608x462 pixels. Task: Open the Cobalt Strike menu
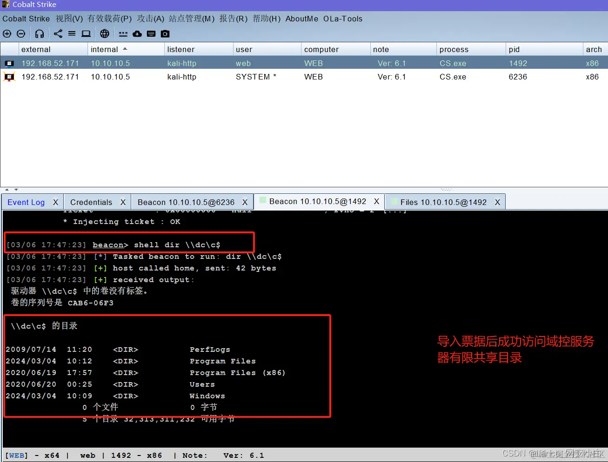click(26, 19)
